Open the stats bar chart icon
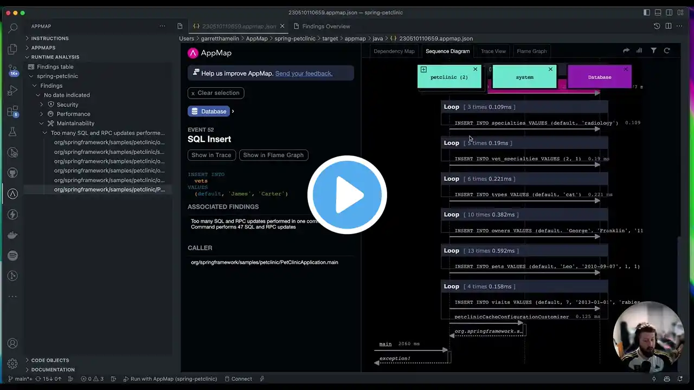Screen dimensions: 694x390 pos(639,50)
